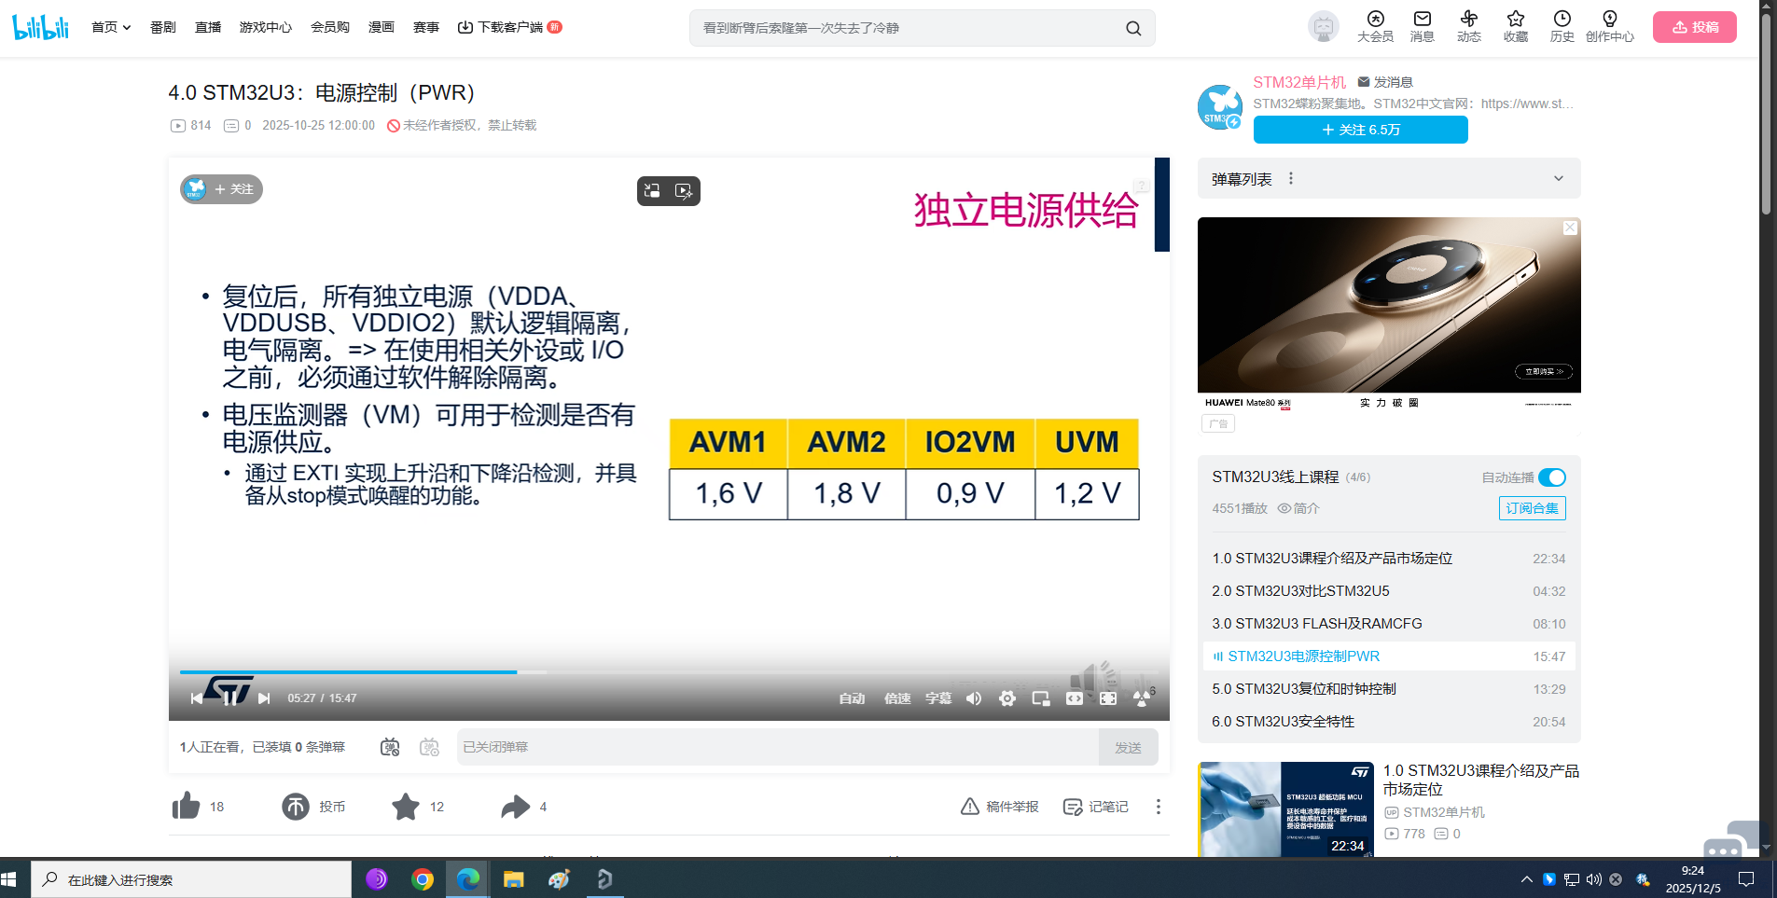Open the 首页 dropdown arrow

pyautogui.click(x=127, y=27)
